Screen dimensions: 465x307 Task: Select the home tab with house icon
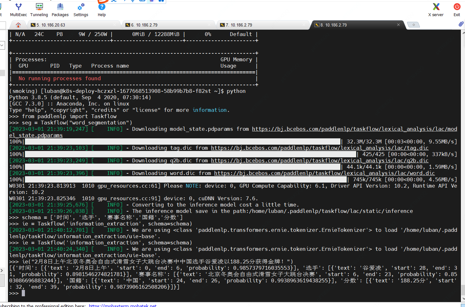pyautogui.click(x=18, y=25)
